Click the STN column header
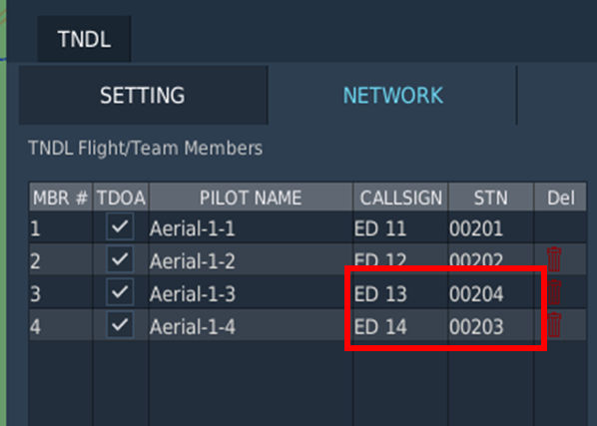Screen dimensions: 597x426 491,198
